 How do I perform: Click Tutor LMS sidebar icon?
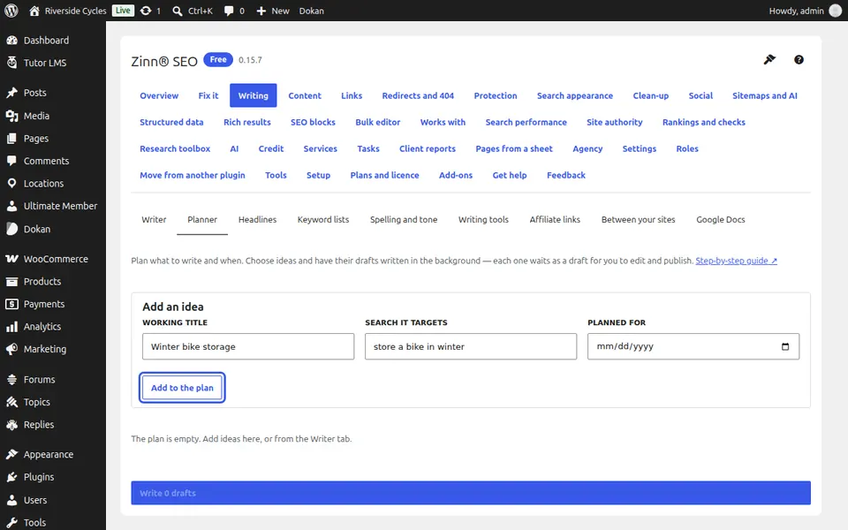click(x=11, y=63)
